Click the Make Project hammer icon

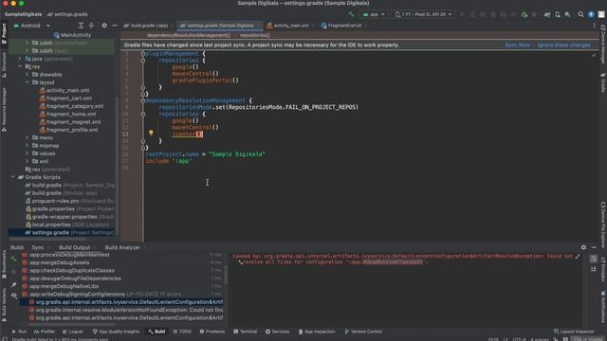coord(352,14)
